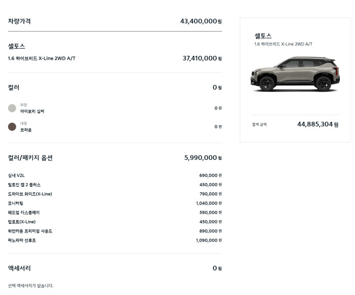Click the 셀토스 title in summary card
355x295 pixels.
tap(263, 36)
